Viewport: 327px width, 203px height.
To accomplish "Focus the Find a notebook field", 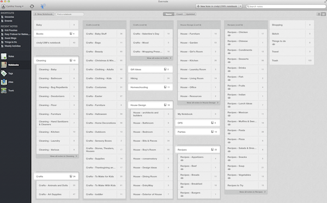I will 70,14.
